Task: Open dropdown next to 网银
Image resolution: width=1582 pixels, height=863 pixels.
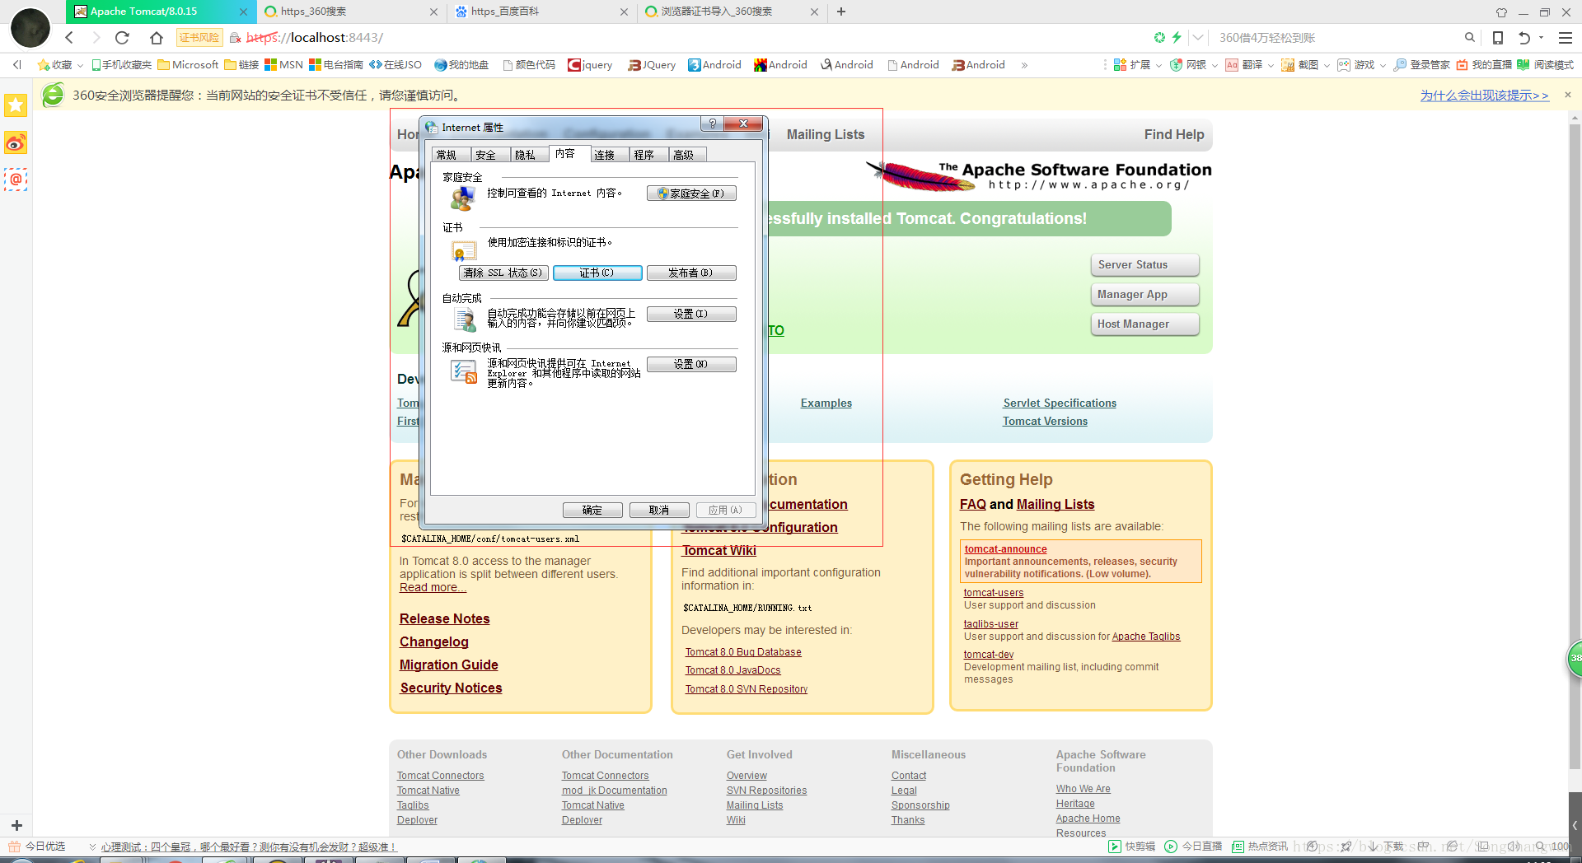Action: coord(1215,65)
